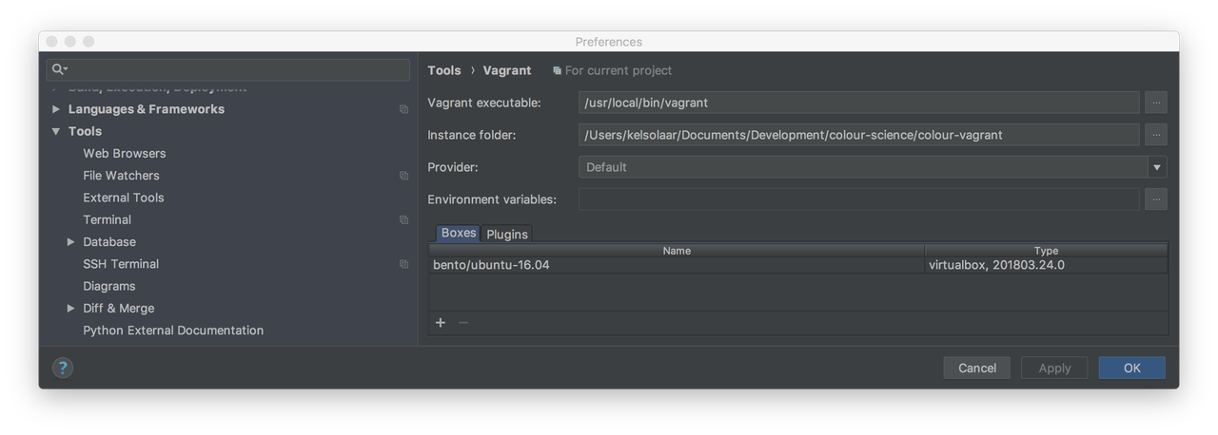Click the Name column header
This screenshot has height=435, width=1218.
[677, 251]
